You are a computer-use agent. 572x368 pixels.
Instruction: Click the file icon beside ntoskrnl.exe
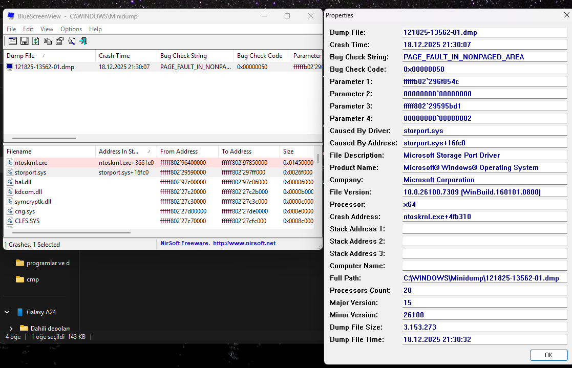click(x=10, y=163)
